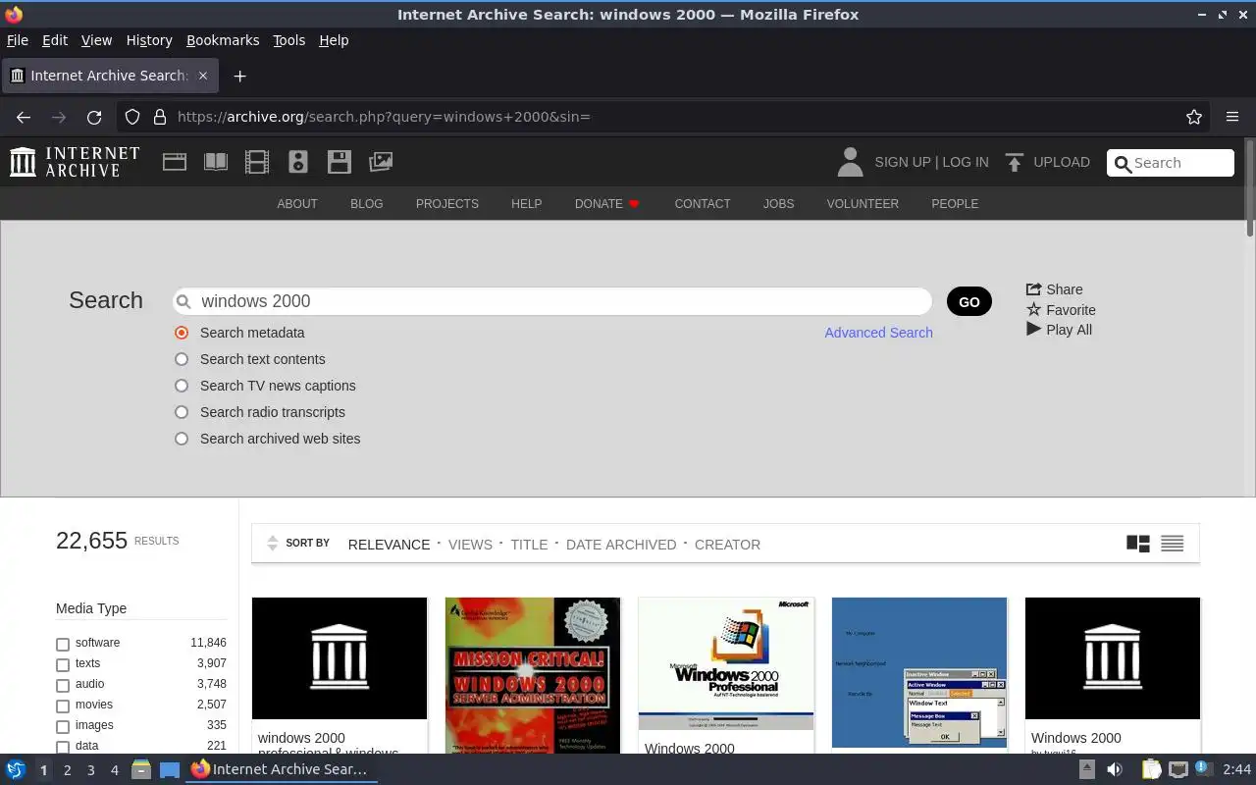Switch to tile grid view
1256x785 pixels.
[x=1138, y=544]
